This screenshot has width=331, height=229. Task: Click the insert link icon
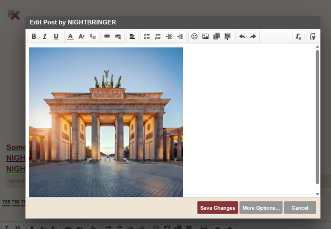pos(107,36)
